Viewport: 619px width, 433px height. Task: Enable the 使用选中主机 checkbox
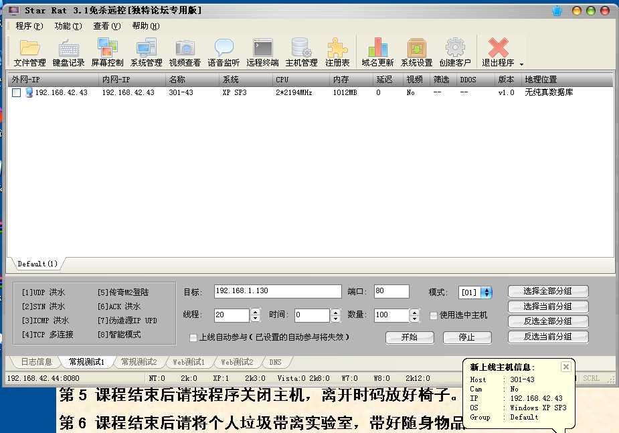point(434,315)
